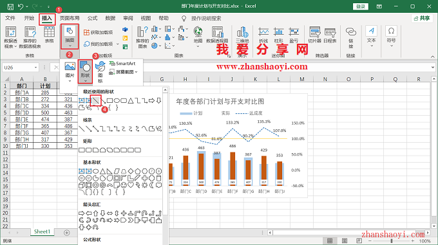Viewport: 438px width, 245px height.
Task: Choose the plus cross basic shape
Action: pyautogui.click(x=145, y=178)
